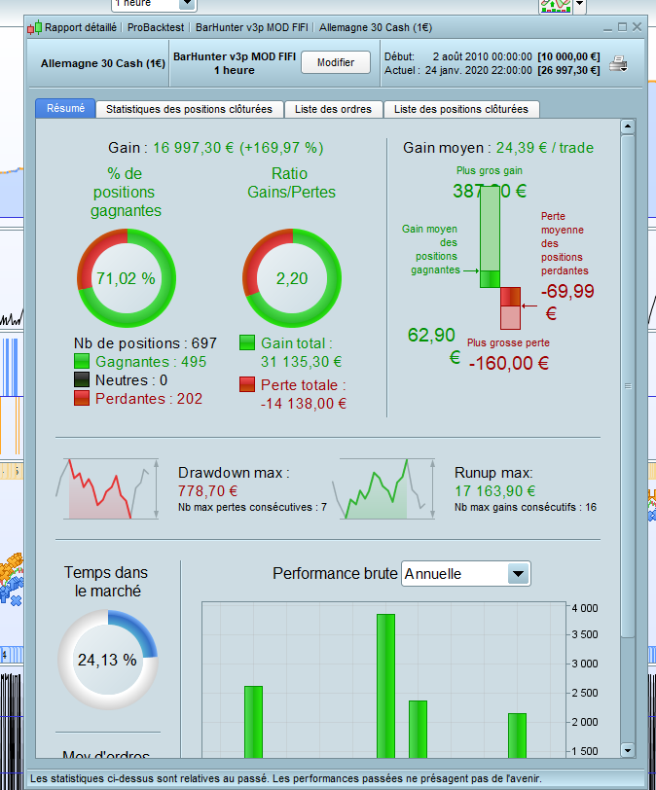Click the 24,13 % time in market donut

[x=108, y=660]
